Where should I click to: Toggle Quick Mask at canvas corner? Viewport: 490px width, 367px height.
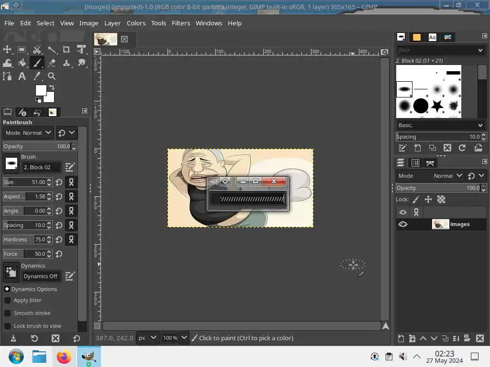[x=98, y=326]
